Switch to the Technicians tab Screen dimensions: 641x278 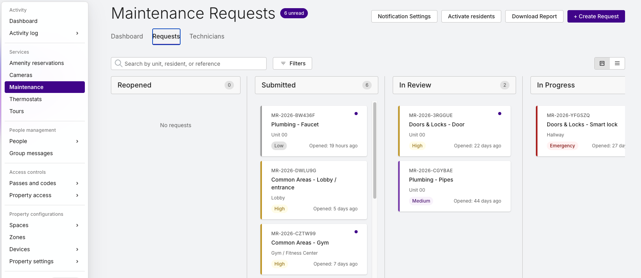[x=207, y=36]
